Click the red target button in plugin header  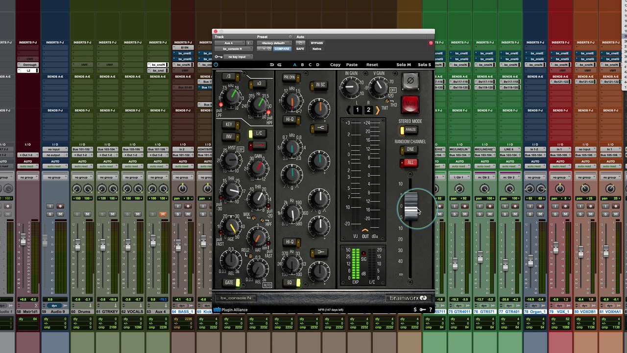(x=431, y=43)
